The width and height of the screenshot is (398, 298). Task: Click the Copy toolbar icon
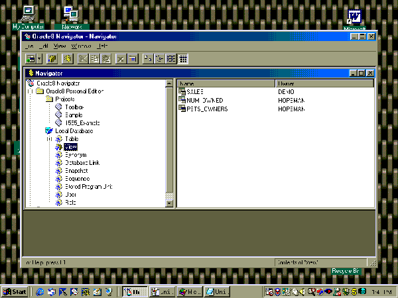click(95, 59)
